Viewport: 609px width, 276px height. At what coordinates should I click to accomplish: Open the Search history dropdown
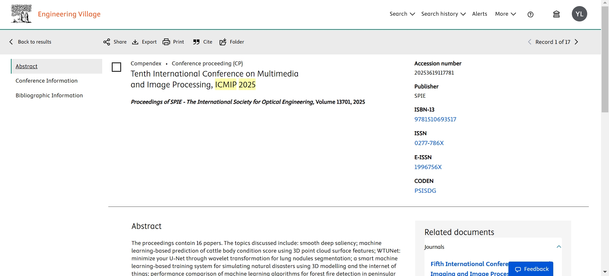443,14
